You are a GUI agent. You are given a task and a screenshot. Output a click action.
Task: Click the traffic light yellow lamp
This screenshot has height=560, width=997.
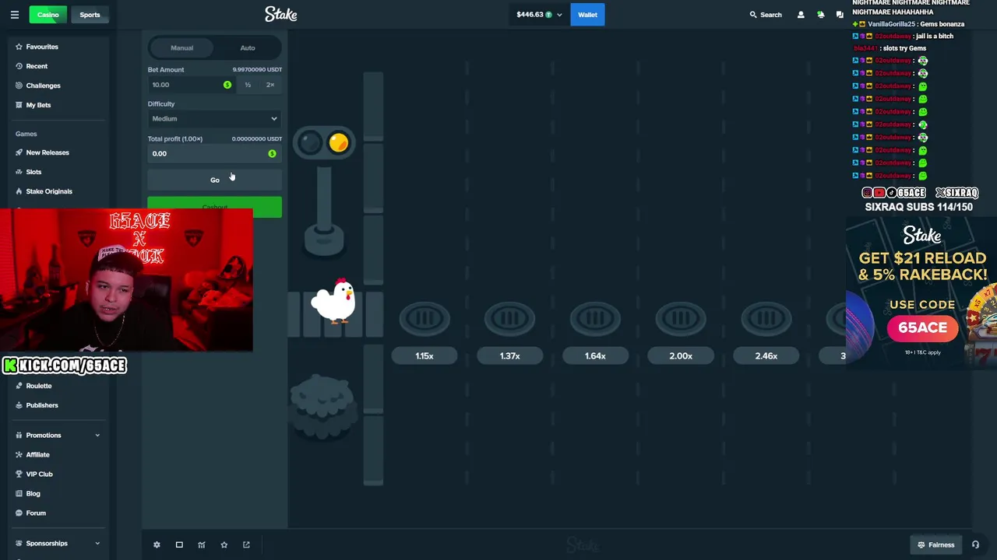[x=338, y=142]
